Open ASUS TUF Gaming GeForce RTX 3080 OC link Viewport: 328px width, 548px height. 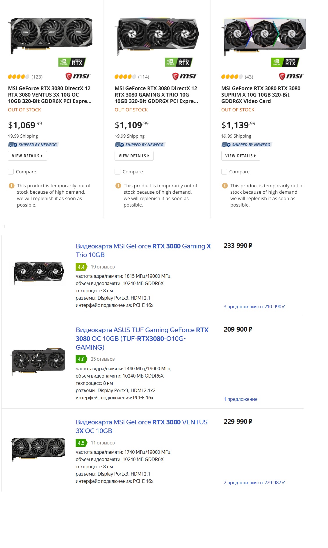142,339
